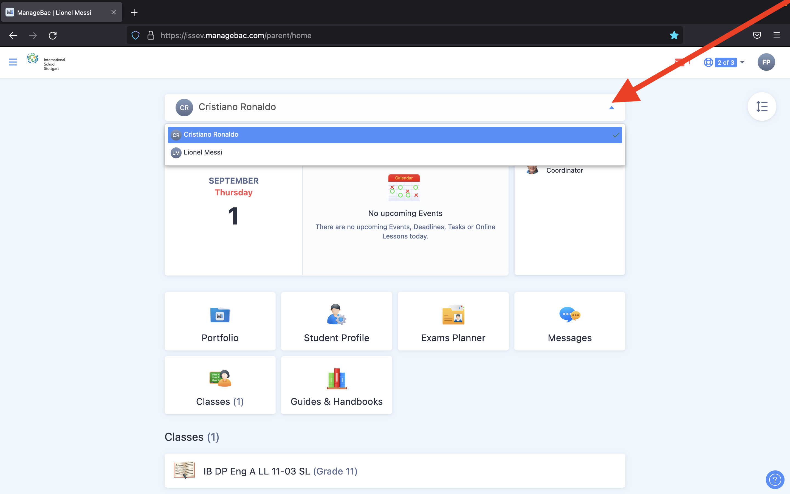
Task: Click the Classes teacher icon
Action: pyautogui.click(x=220, y=378)
